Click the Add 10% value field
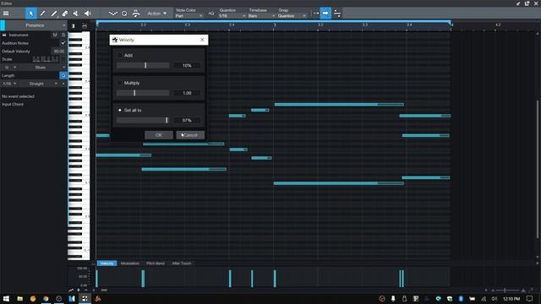541x304 pixels. click(x=187, y=66)
